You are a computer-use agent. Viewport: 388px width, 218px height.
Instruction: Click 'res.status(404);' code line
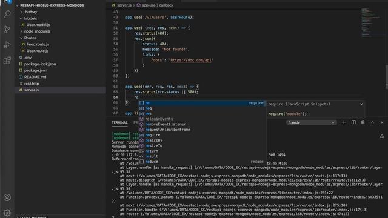coord(151,33)
